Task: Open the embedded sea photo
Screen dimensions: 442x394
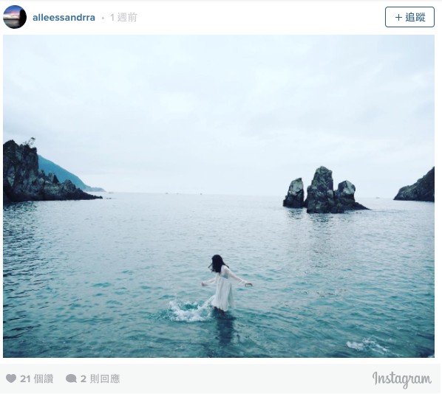Action: (219, 196)
